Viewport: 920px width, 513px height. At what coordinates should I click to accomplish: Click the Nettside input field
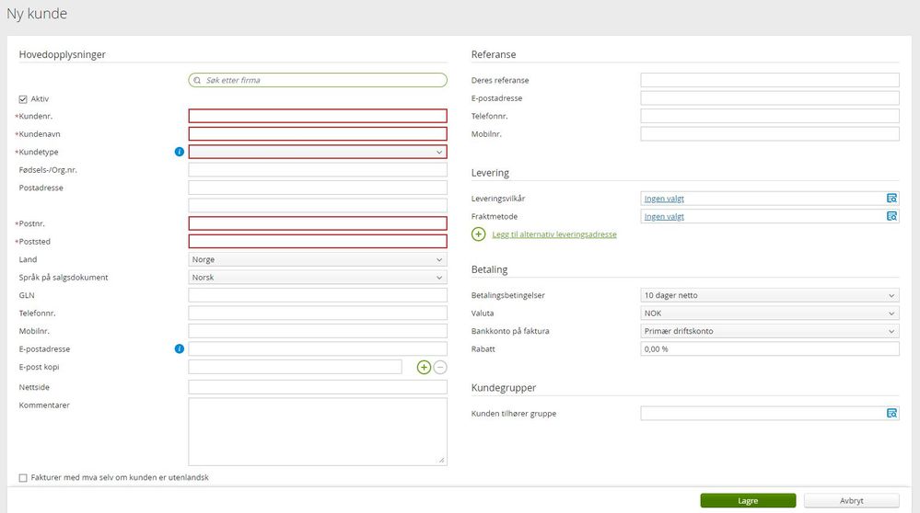318,387
